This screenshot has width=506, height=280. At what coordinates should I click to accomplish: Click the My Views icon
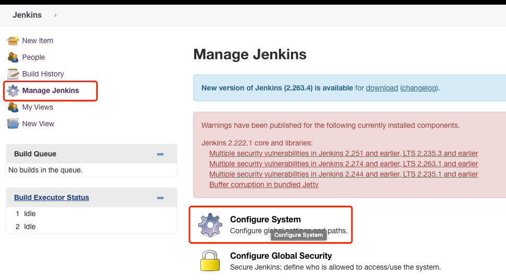point(13,108)
